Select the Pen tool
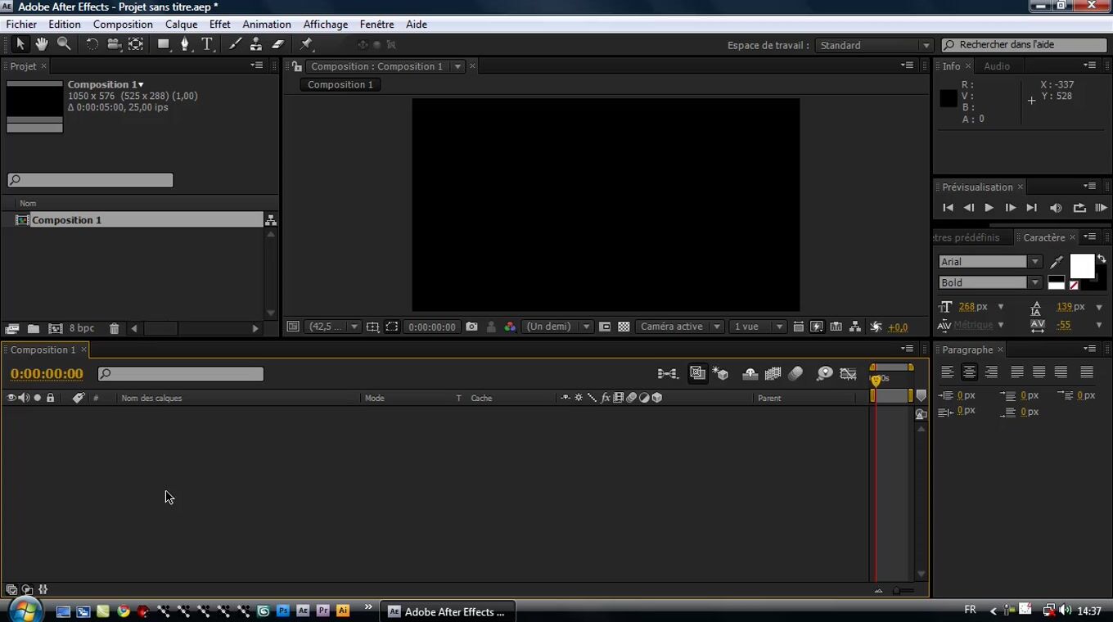 click(185, 44)
